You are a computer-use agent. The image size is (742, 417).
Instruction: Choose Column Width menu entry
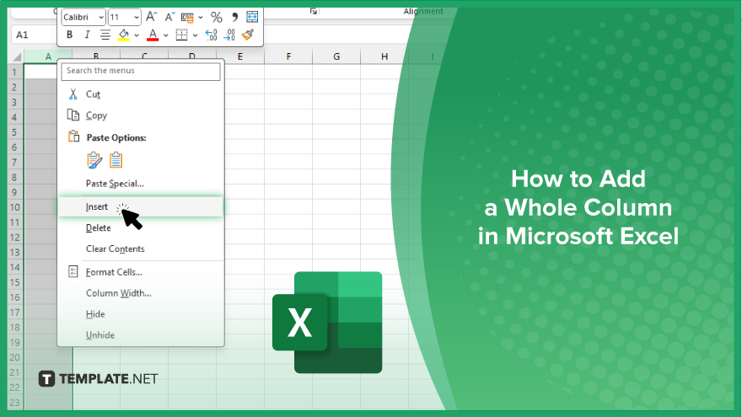(119, 293)
